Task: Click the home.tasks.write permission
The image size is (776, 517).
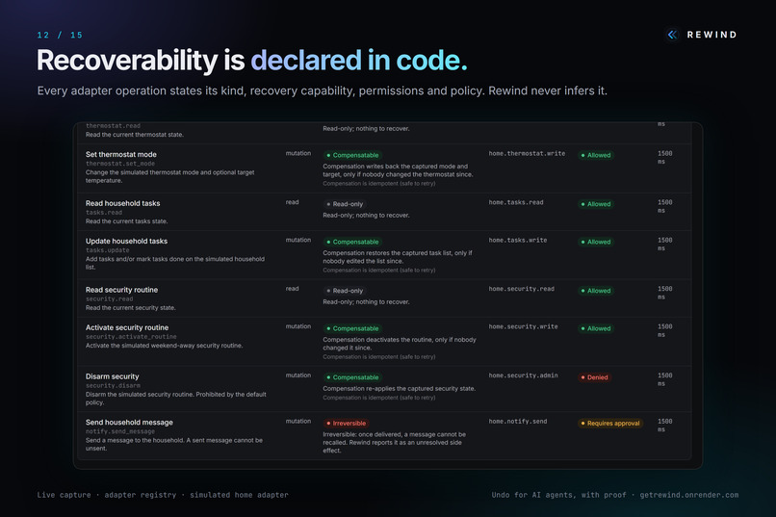Action: pos(518,240)
